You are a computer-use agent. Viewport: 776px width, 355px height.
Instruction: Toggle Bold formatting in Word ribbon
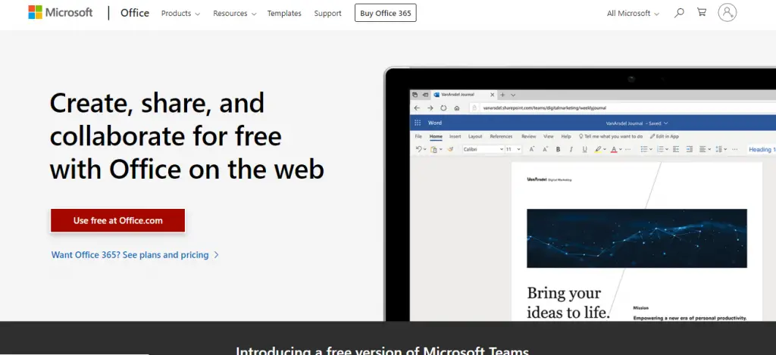click(x=559, y=149)
